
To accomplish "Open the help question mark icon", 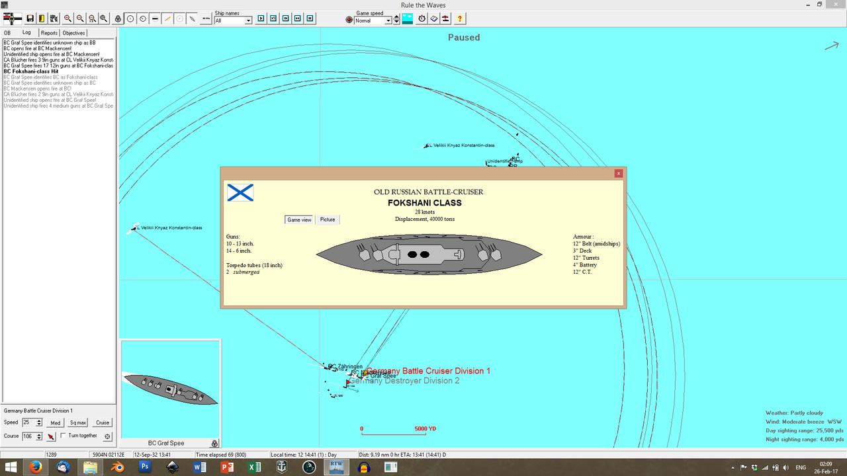I will tap(460, 19).
